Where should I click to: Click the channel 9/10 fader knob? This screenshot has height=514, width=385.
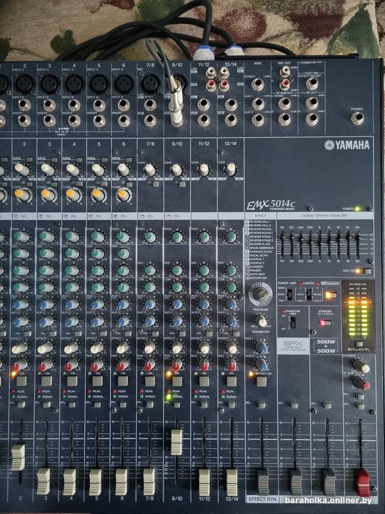[176, 442]
